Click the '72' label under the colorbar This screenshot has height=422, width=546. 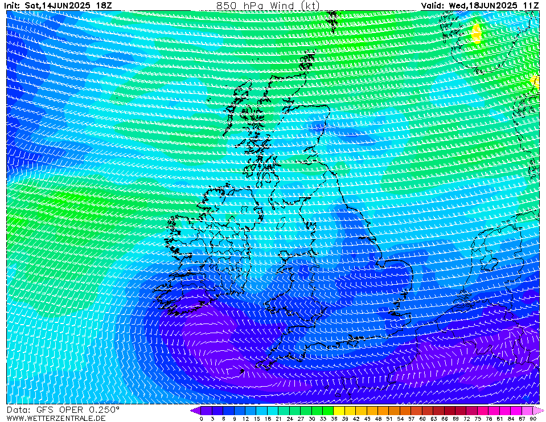point(467,419)
